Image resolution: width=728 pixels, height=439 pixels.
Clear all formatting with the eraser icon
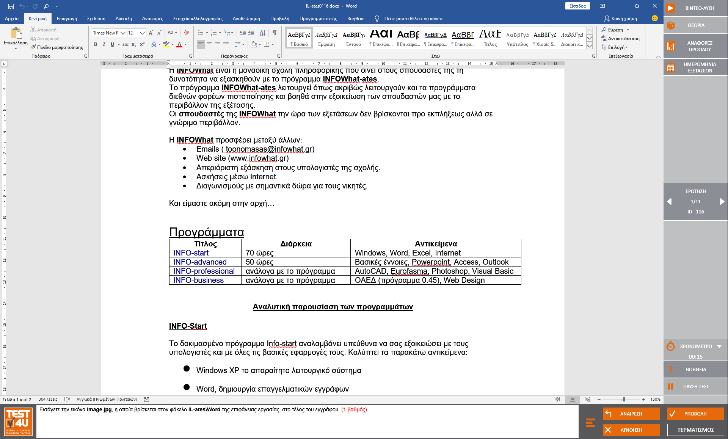(186, 33)
